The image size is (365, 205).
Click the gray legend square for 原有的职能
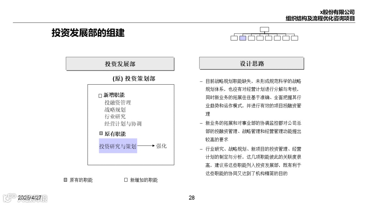coord(66,180)
